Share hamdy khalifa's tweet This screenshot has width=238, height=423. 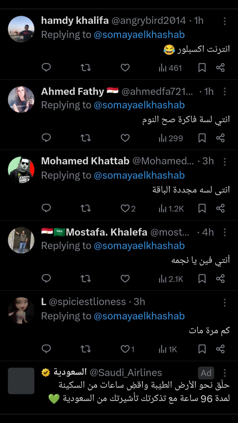[220, 68]
